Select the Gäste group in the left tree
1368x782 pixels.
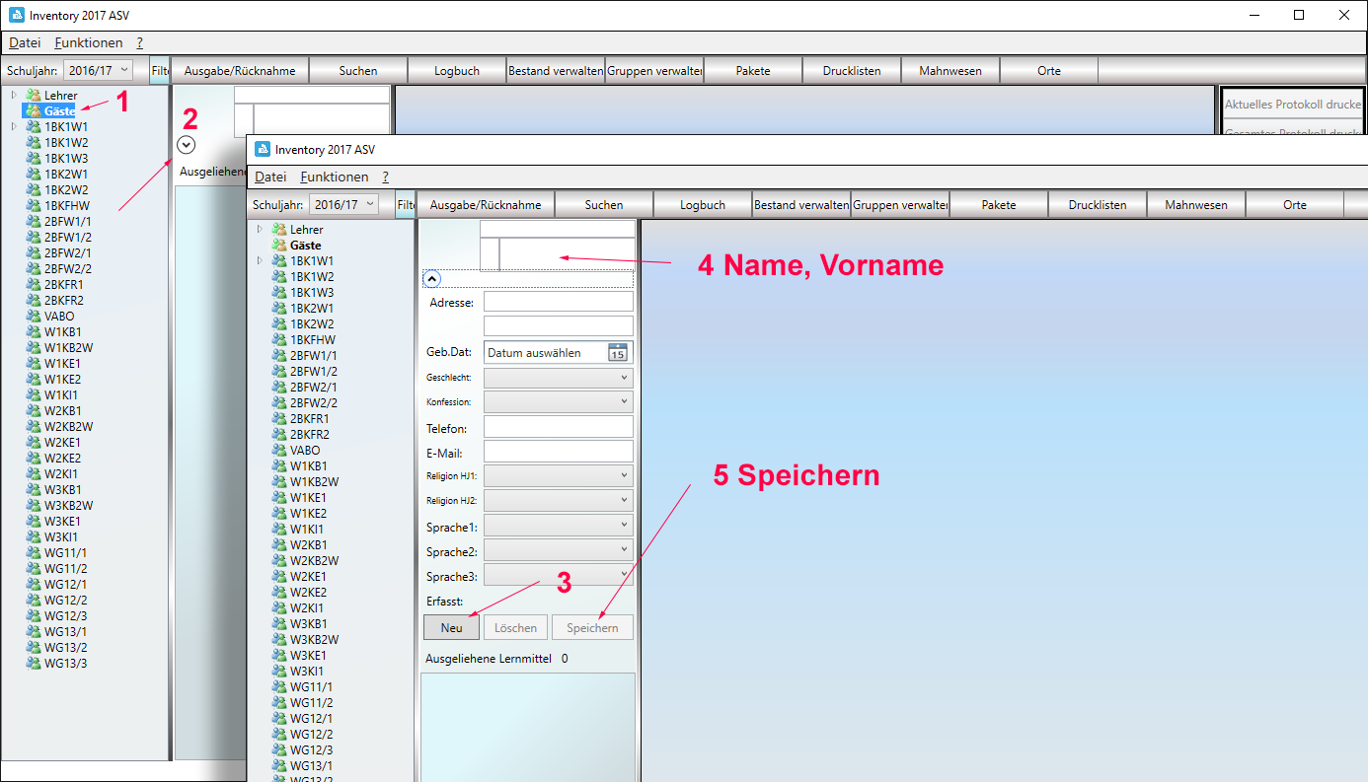[x=58, y=111]
